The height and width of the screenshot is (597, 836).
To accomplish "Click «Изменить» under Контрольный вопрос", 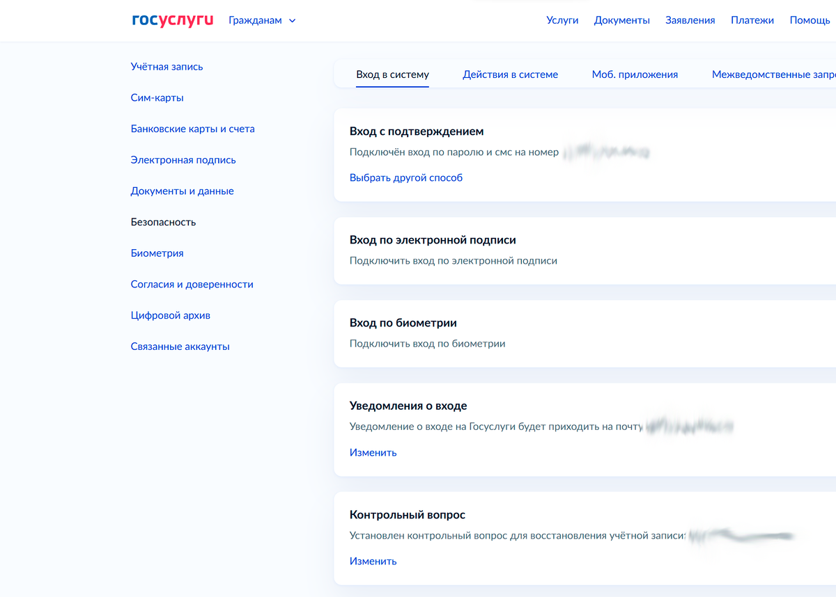I will [373, 561].
